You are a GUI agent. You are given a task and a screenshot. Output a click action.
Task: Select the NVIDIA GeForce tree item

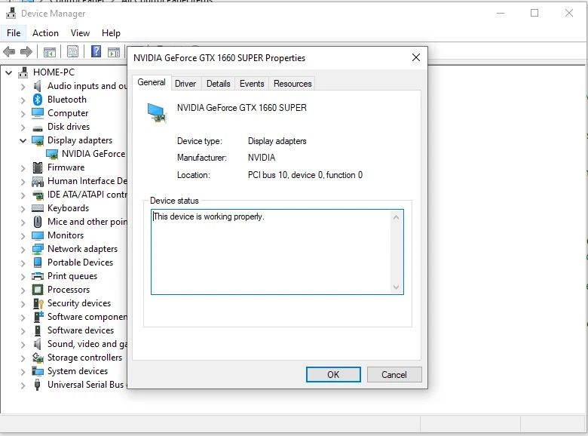pos(93,154)
